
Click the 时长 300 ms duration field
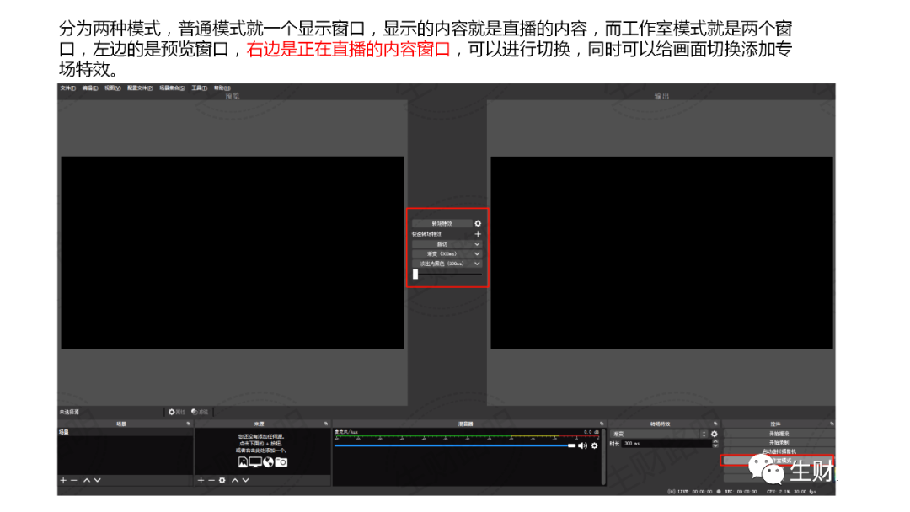(x=666, y=444)
